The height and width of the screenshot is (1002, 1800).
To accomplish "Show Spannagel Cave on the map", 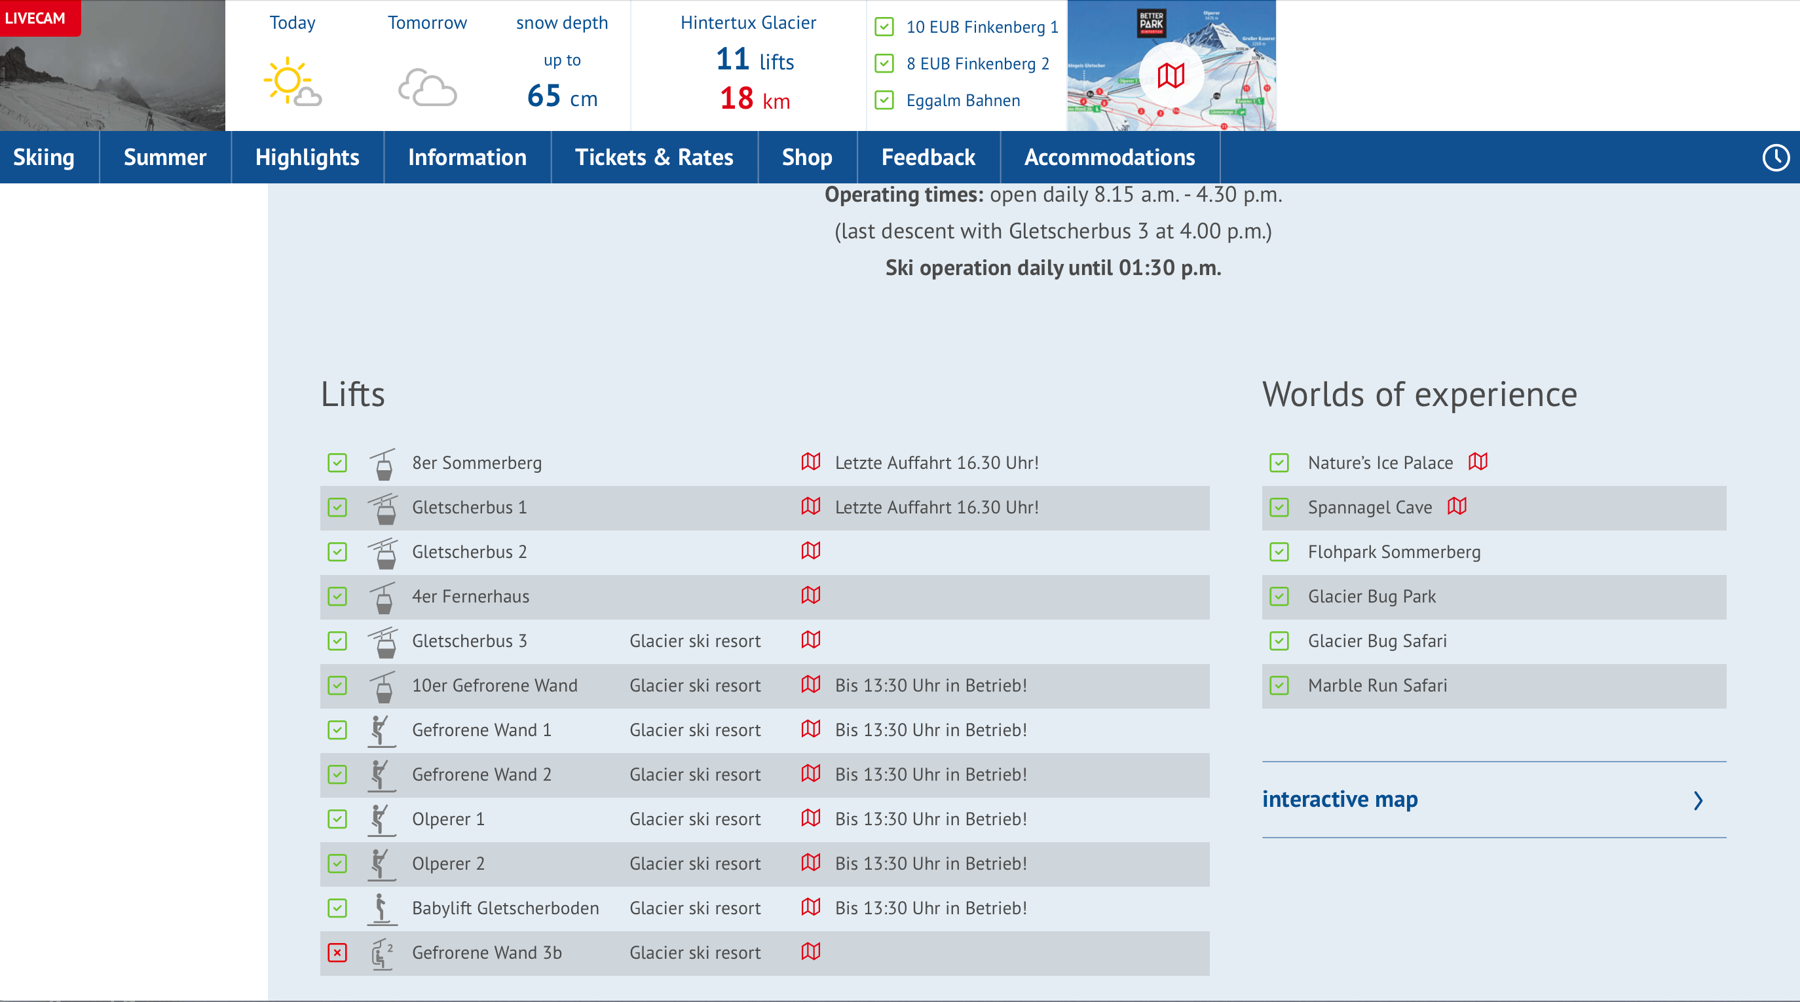I will point(1457,506).
